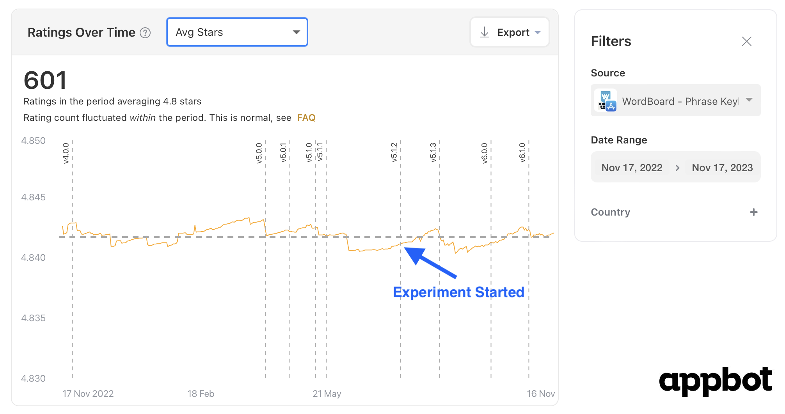
Task: Click the date range arrow separator
Action: (x=677, y=168)
